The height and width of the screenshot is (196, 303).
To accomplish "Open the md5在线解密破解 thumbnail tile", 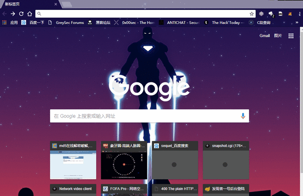I will pos(73,160).
